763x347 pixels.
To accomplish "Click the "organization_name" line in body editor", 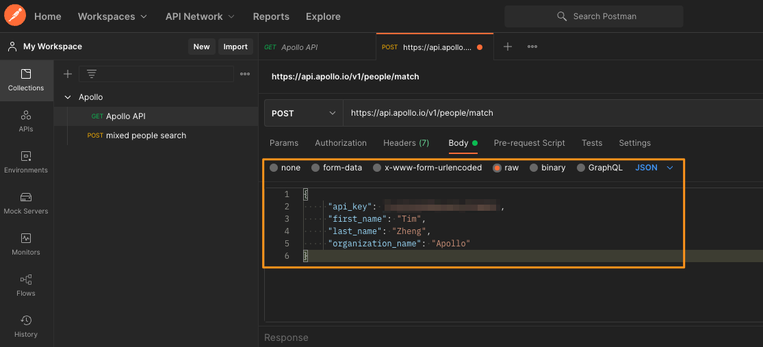I will [399, 244].
